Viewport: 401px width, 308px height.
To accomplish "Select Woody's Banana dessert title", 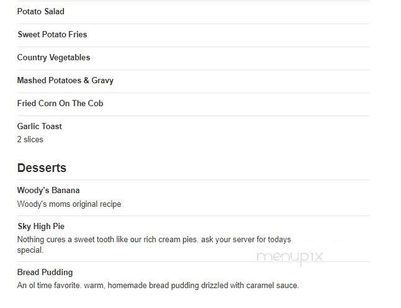I will [48, 190].
